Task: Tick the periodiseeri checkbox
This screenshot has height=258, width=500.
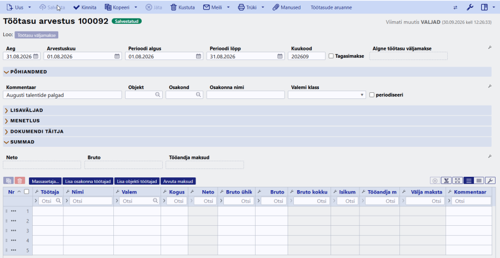Action: [x=372, y=95]
